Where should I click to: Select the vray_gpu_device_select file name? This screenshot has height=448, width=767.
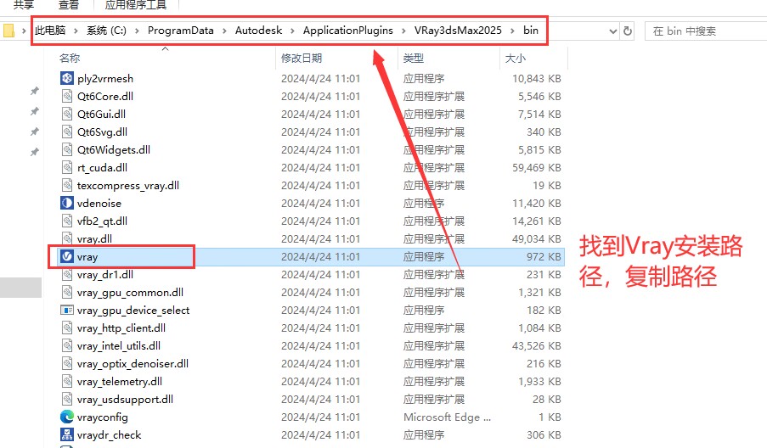[x=133, y=311]
